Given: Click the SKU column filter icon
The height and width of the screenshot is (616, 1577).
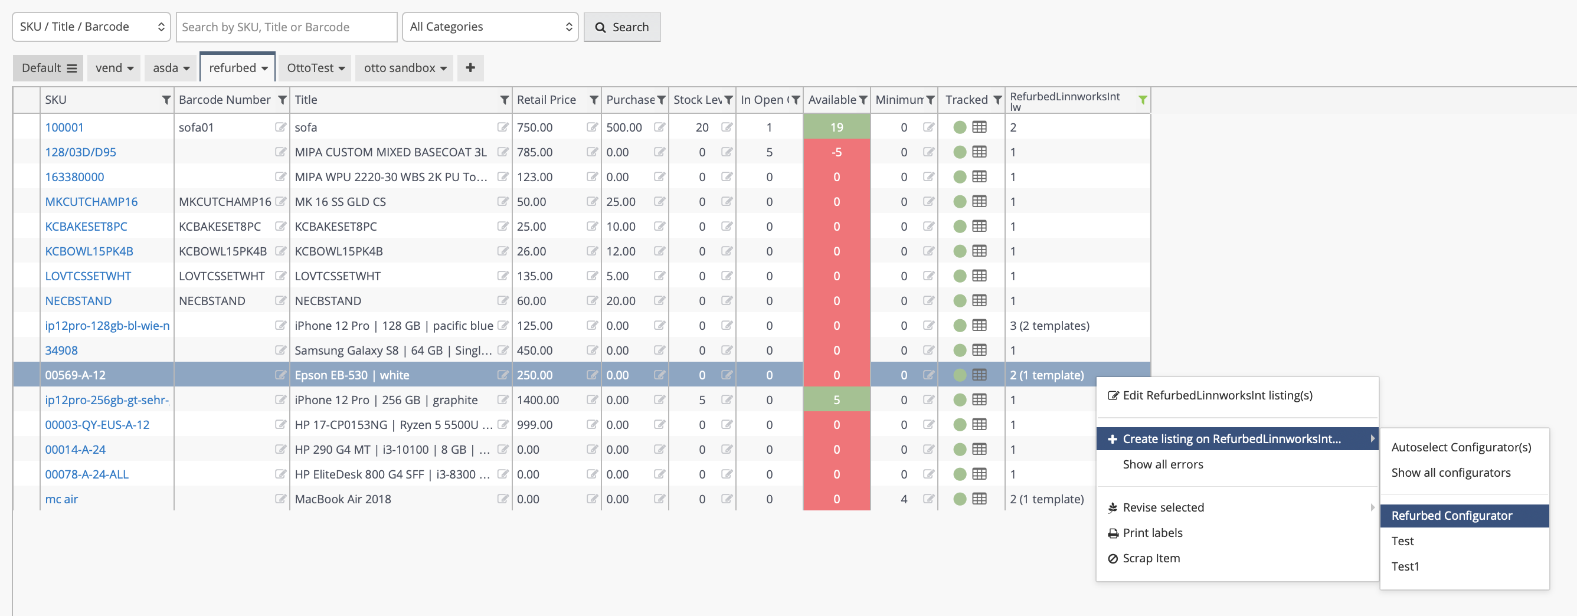Looking at the screenshot, I should [x=166, y=100].
